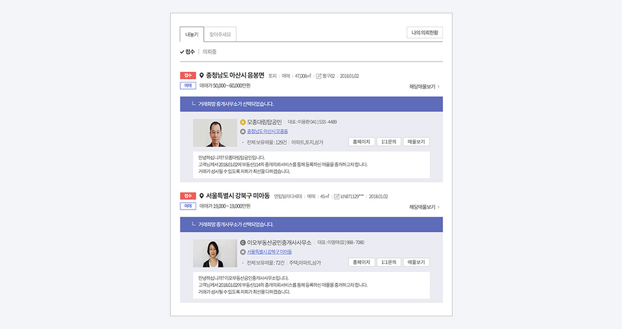Screen dimensions: 622x329
Task: Click 1:1문의 for 이오부동산공인중개사사무소
Action: (389, 262)
